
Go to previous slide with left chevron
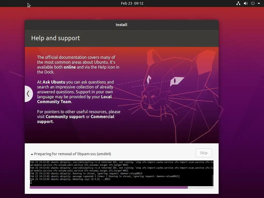pos(28,94)
